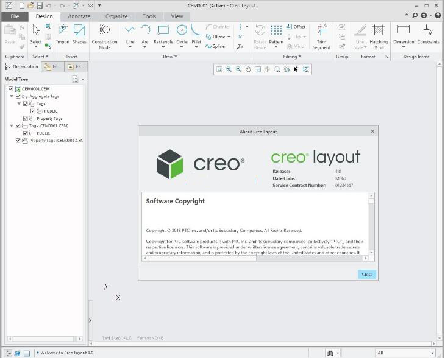Open a file with the folder icon

[30, 5]
